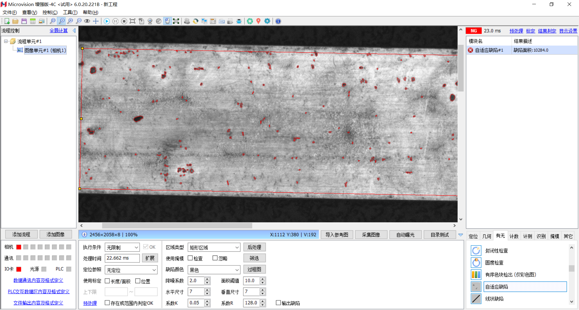This screenshot has height=310, width=579.
Task: Start running with the play icon
Action: (x=107, y=21)
